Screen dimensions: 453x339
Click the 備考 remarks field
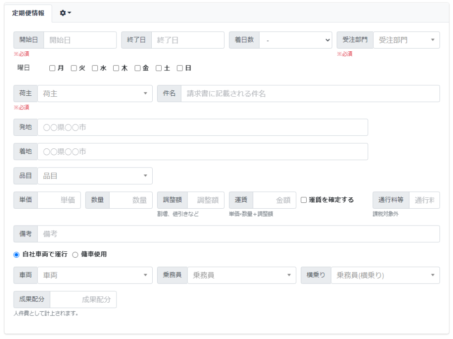(238, 234)
